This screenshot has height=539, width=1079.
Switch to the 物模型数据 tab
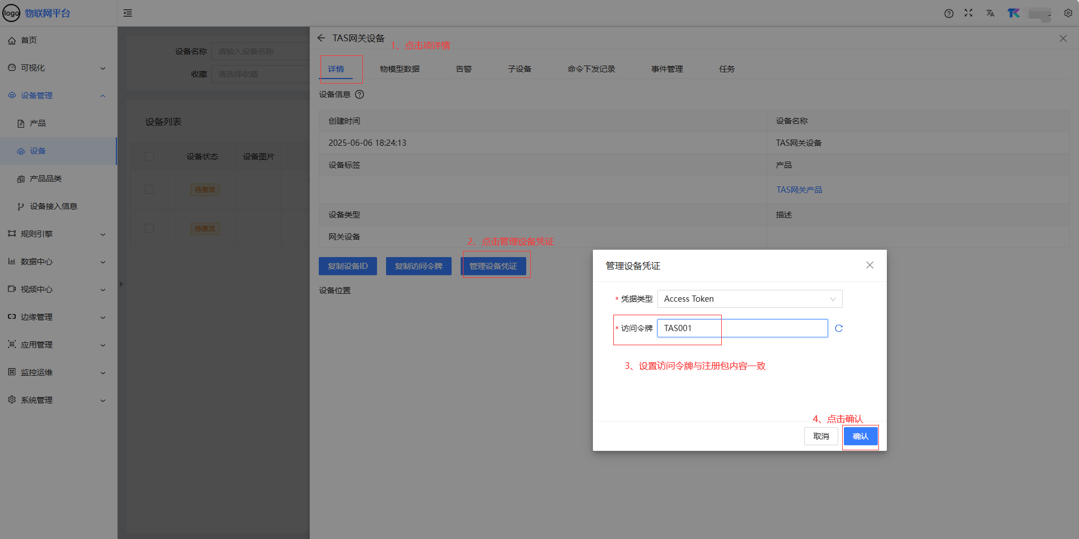coord(400,69)
